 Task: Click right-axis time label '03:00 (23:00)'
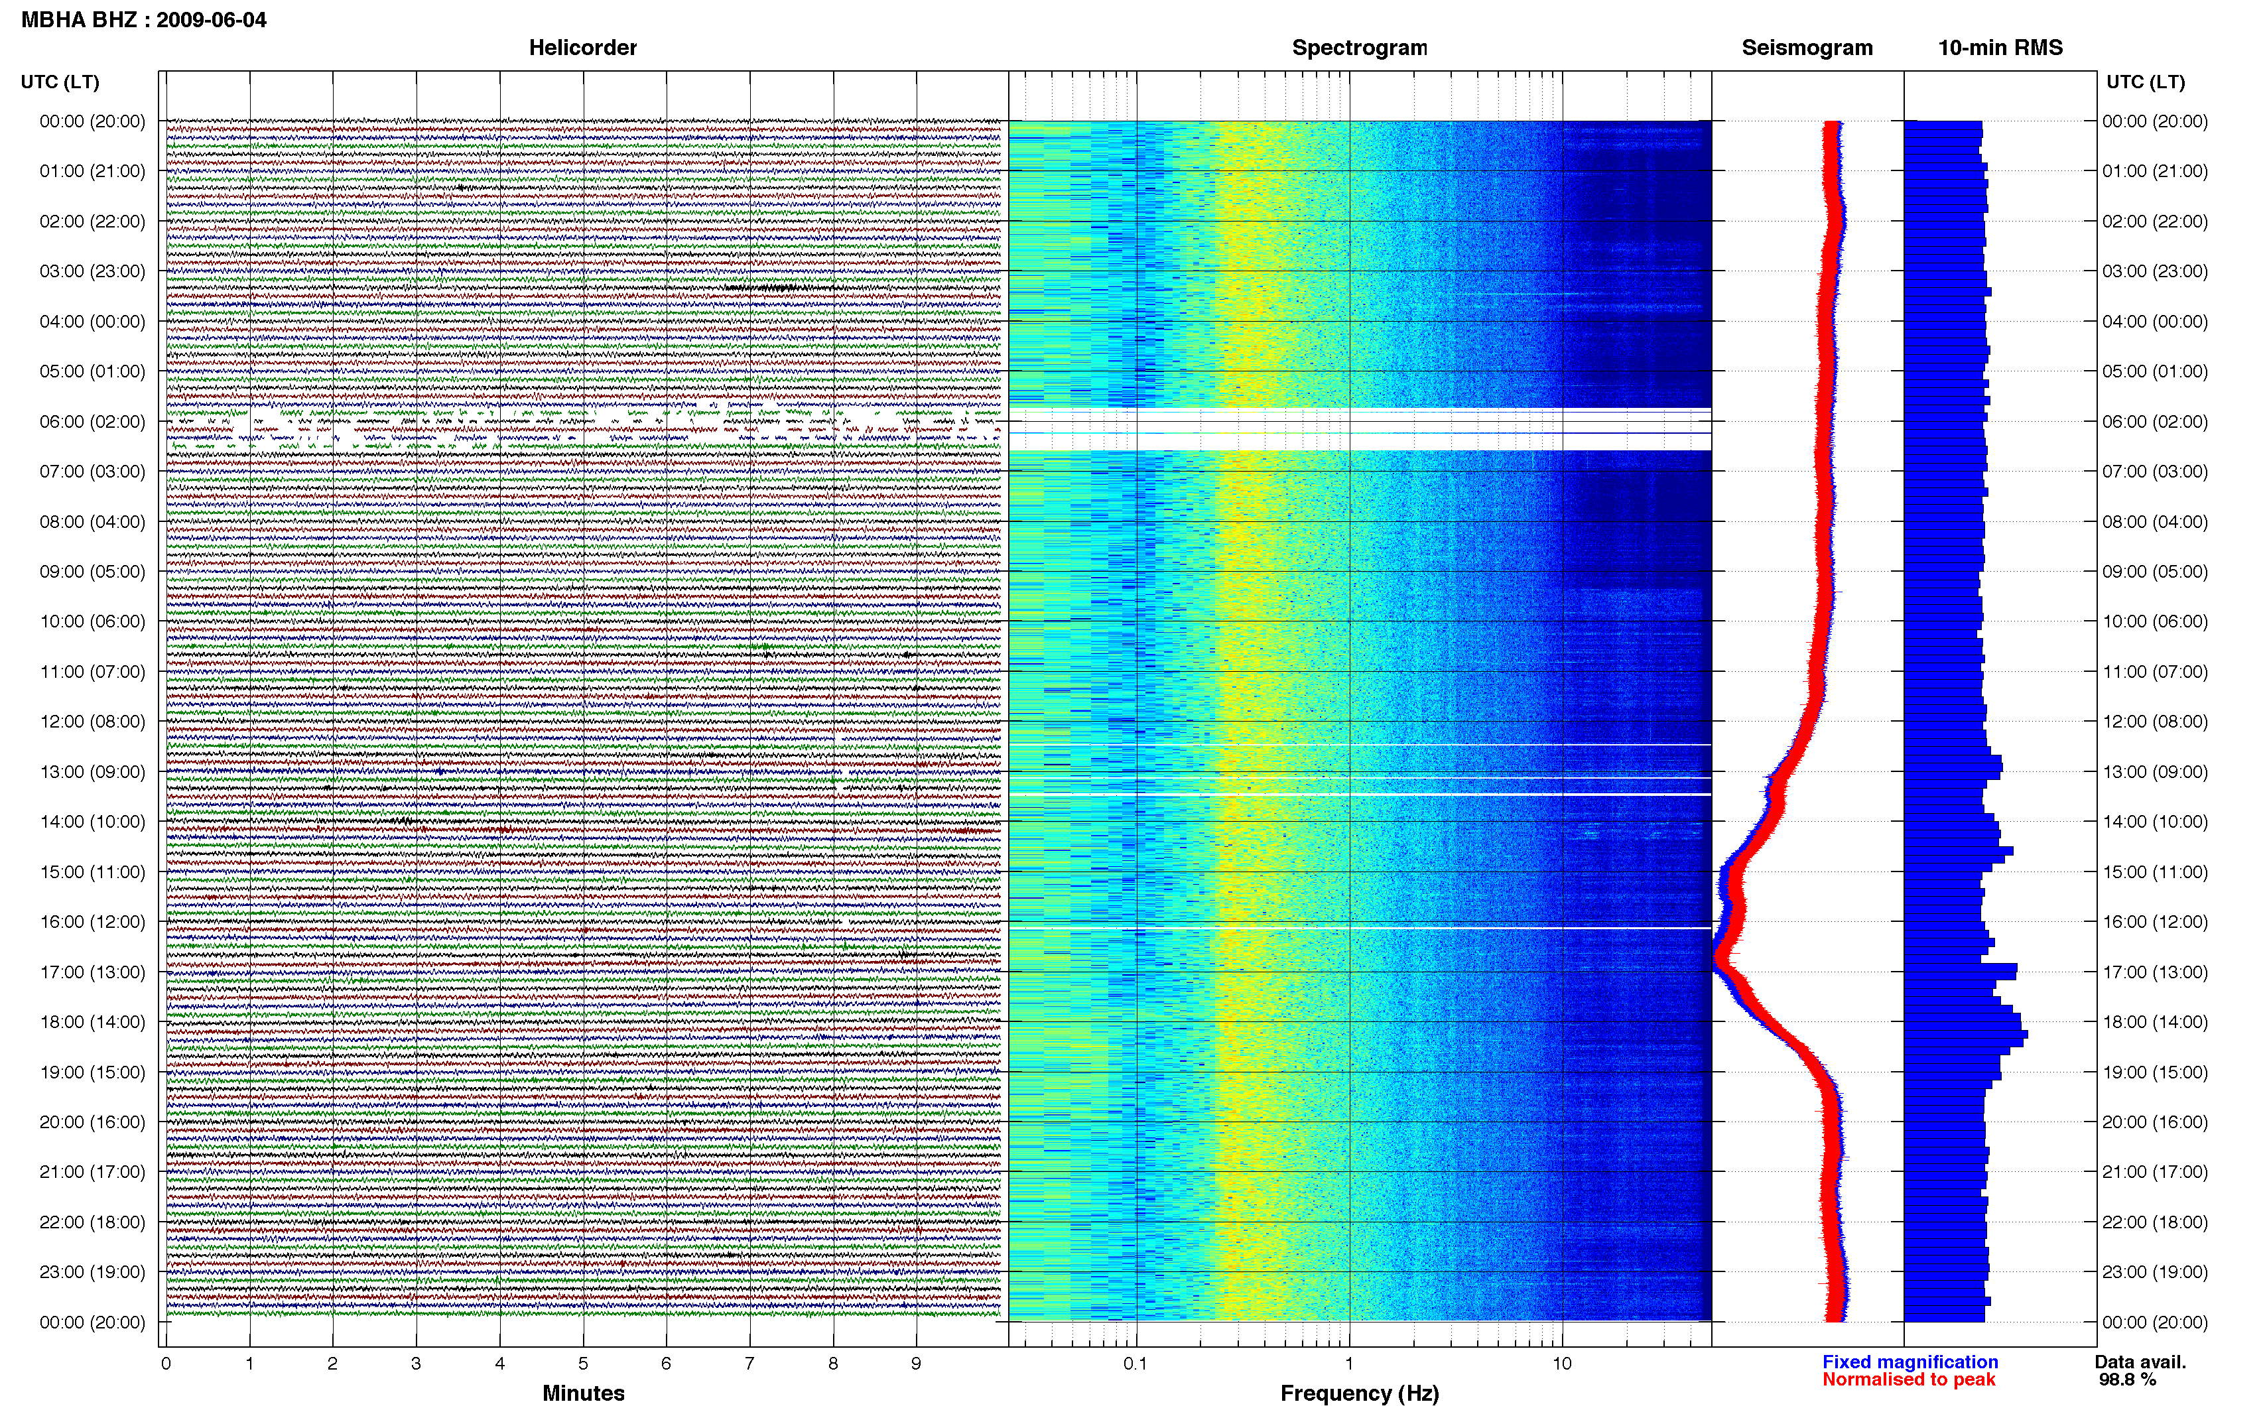[x=2154, y=271]
